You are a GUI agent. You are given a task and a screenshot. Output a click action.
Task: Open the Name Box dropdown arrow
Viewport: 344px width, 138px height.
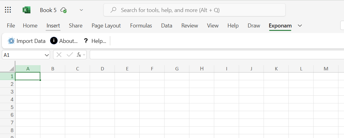point(47,55)
